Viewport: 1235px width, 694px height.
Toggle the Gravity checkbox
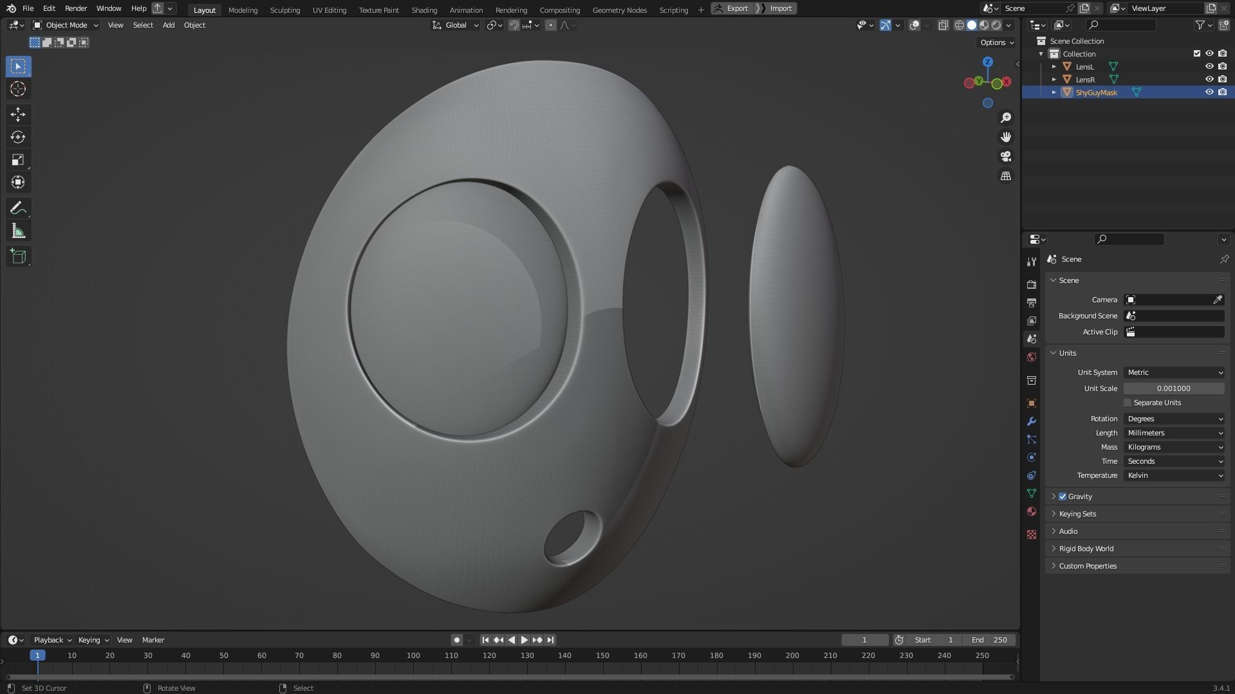click(x=1063, y=497)
